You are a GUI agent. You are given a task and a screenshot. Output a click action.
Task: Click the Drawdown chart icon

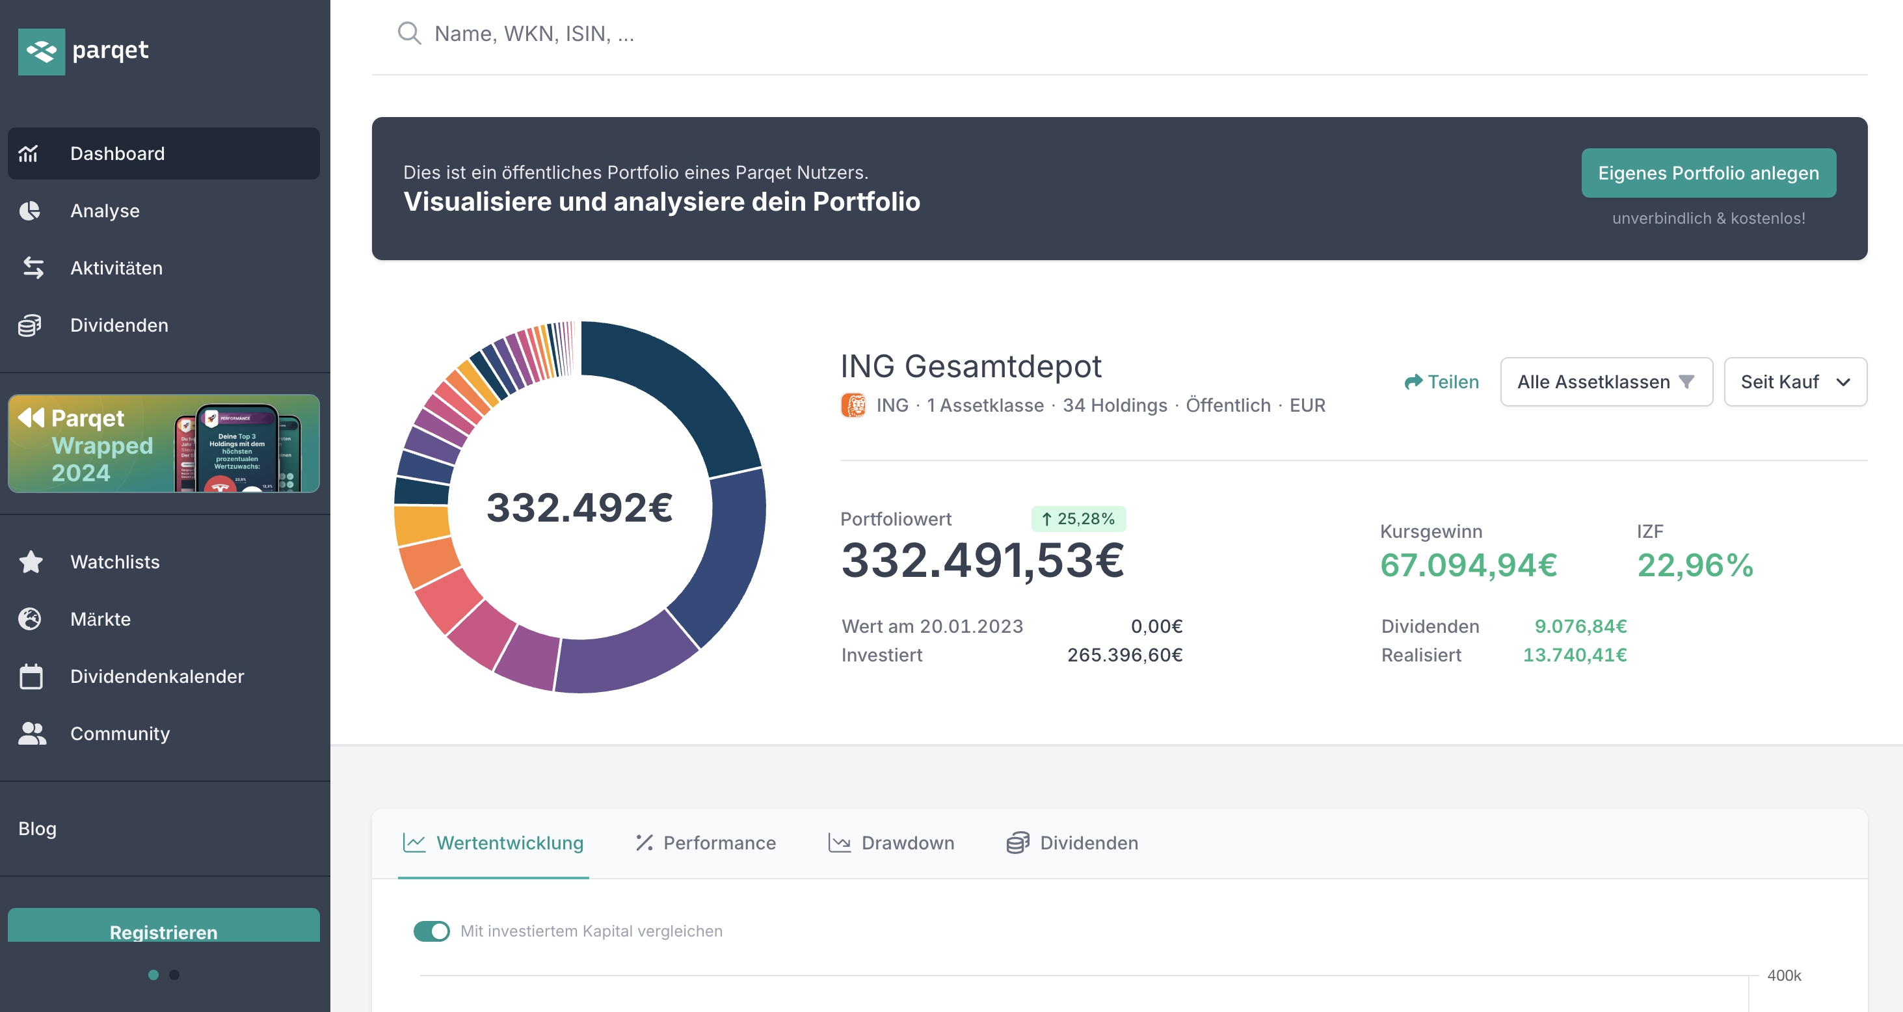point(839,842)
